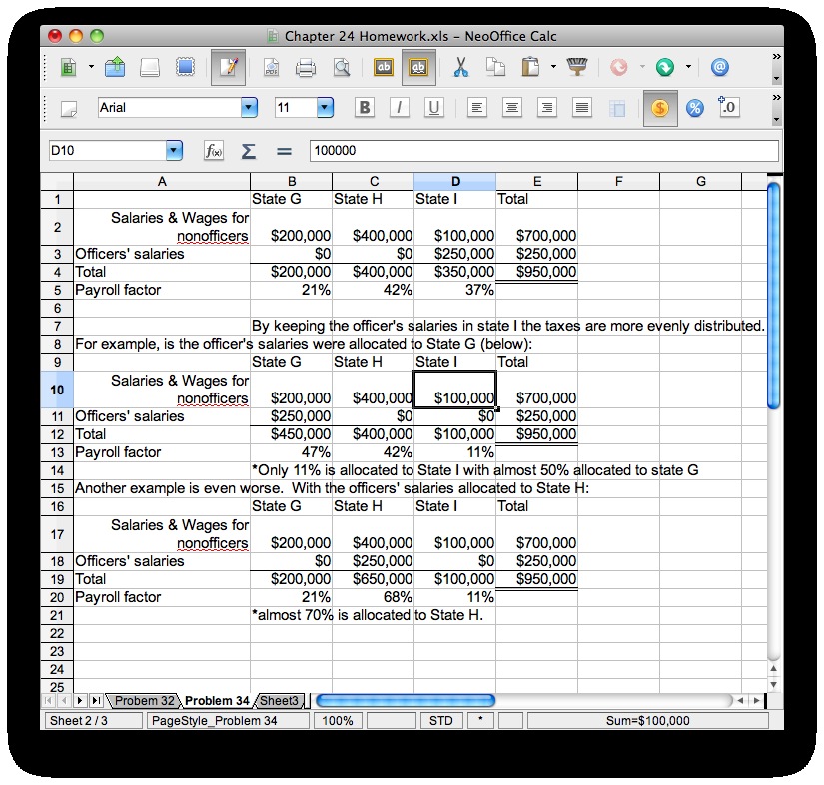Click the Percent number format icon
Viewport: 824px width, 785px height.
click(695, 108)
